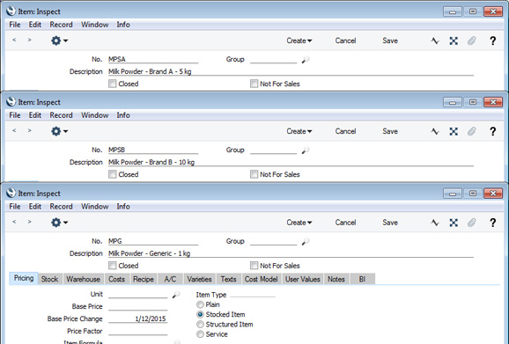Switch to Warehouse tab
The height and width of the screenshot is (344, 509).
click(x=83, y=279)
